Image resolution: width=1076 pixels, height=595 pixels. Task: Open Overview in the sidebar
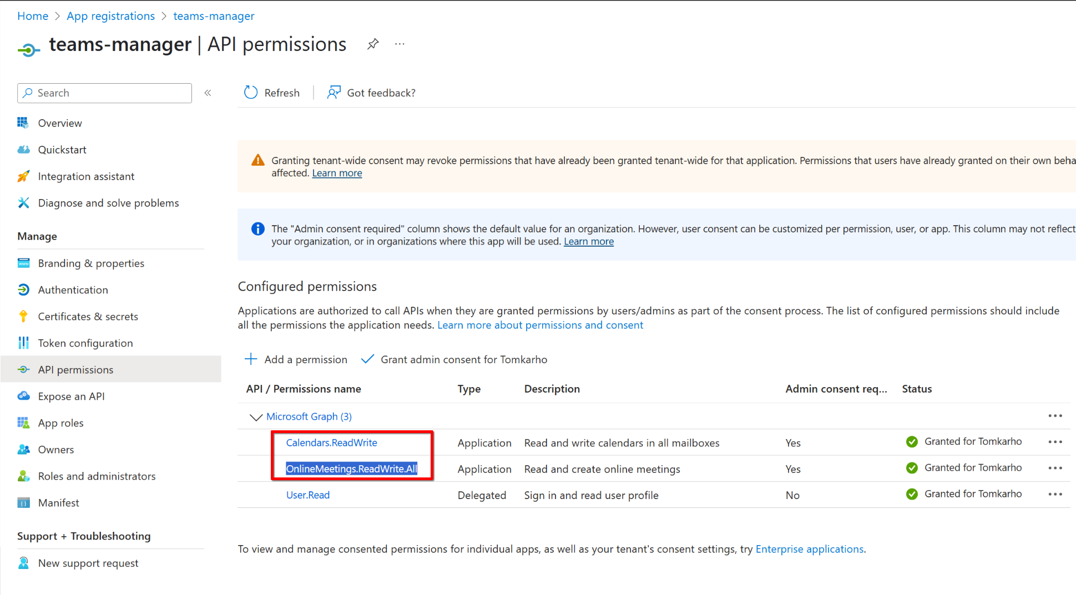pyautogui.click(x=60, y=123)
